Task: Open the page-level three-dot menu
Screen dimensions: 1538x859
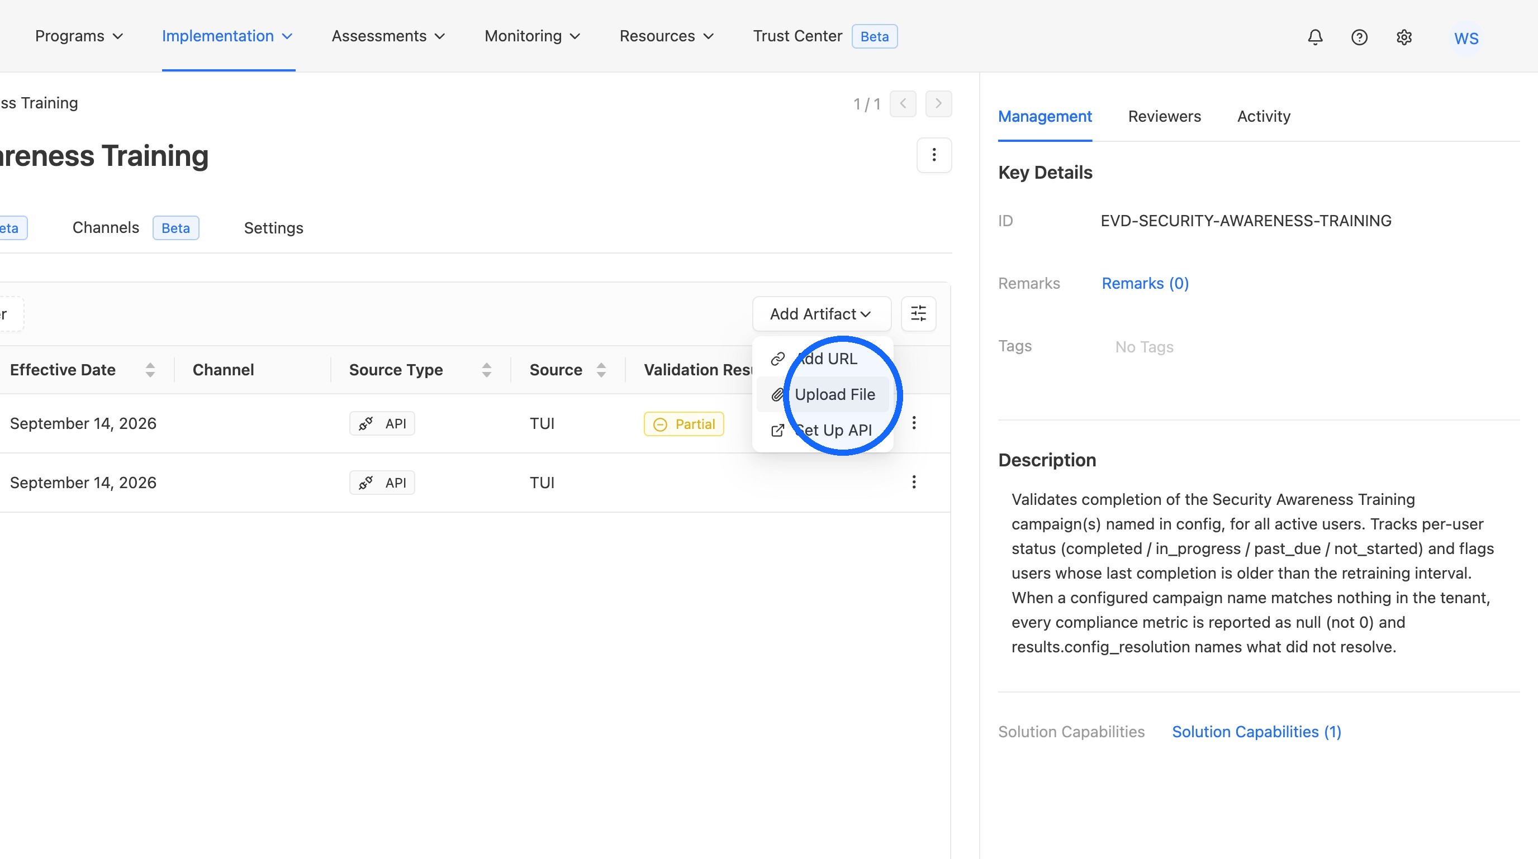Action: (x=934, y=155)
